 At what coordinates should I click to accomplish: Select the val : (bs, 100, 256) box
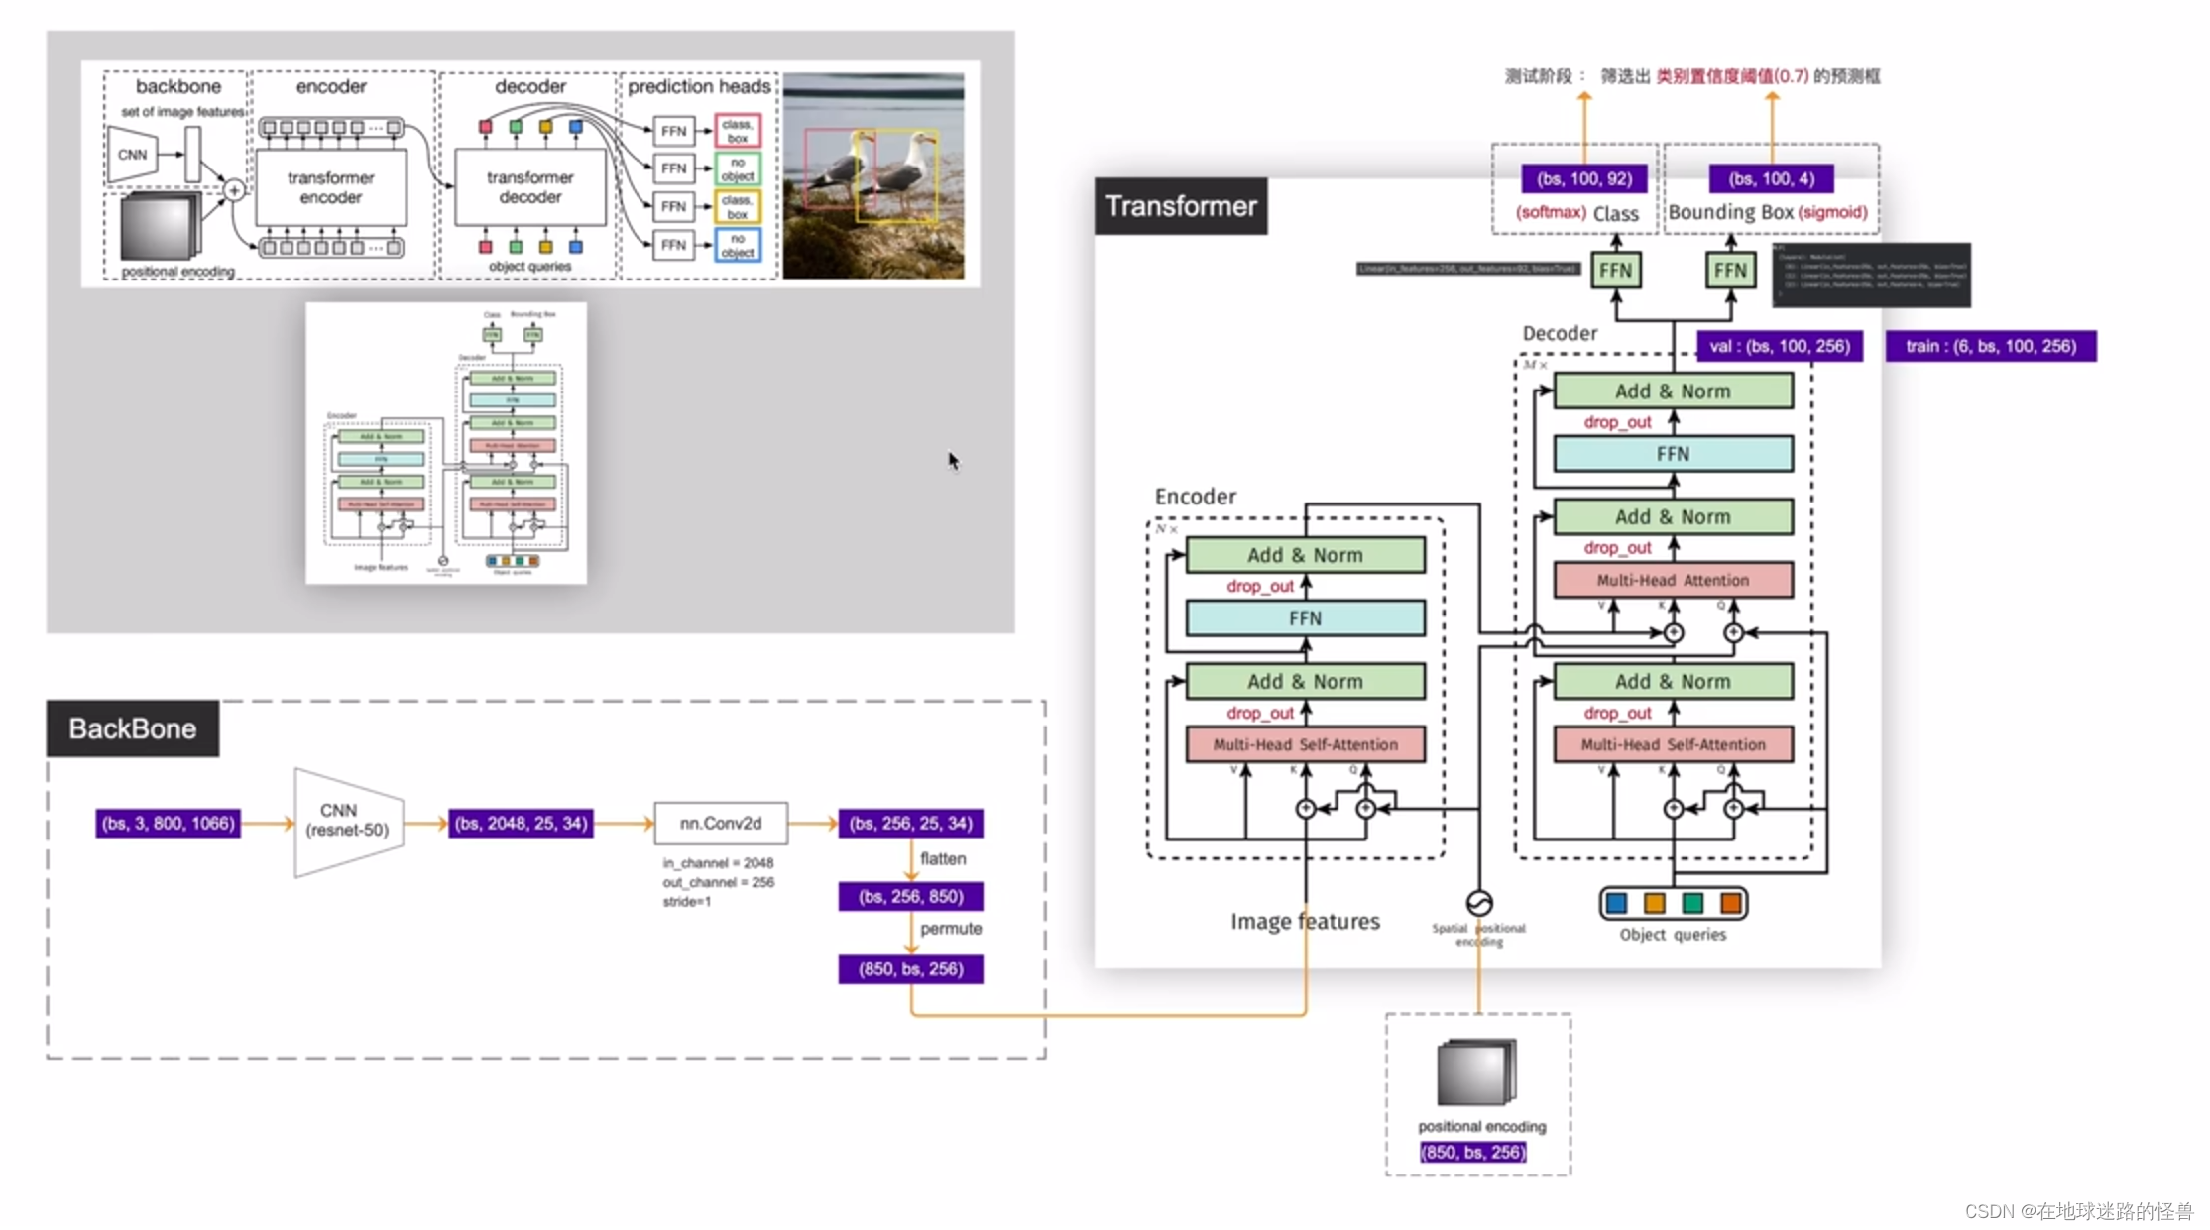(1779, 346)
